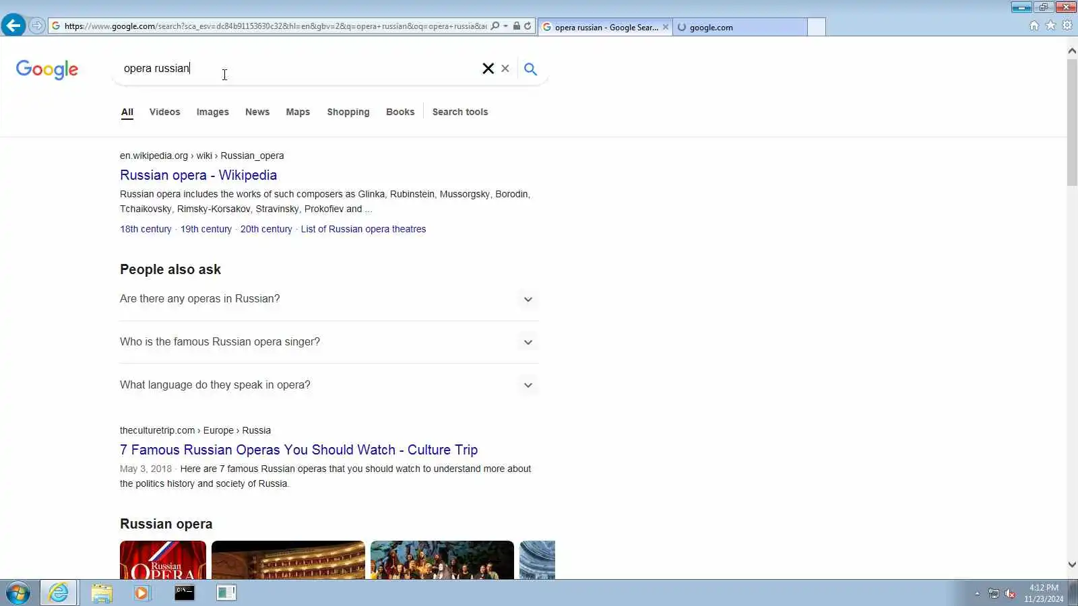Open the red Russian Opera thumbnail
The image size is (1078, 606).
tap(163, 560)
